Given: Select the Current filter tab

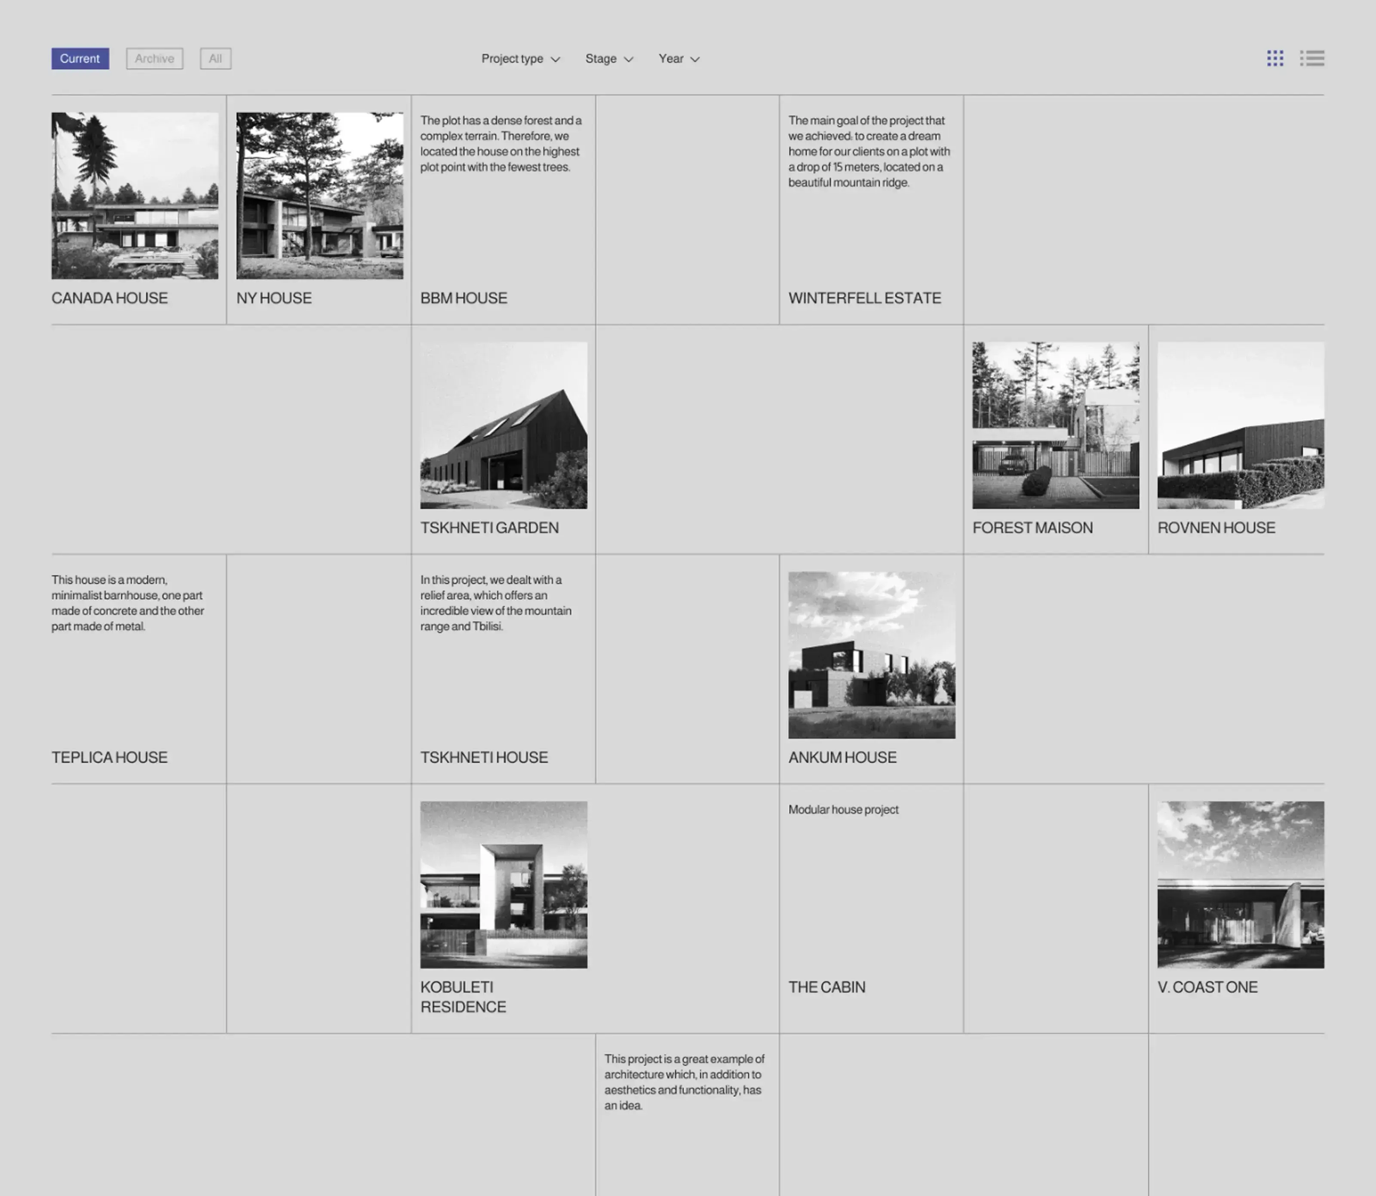Looking at the screenshot, I should pyautogui.click(x=80, y=59).
